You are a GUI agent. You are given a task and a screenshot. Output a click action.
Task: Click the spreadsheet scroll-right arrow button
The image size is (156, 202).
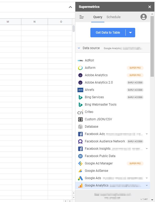(70, 201)
